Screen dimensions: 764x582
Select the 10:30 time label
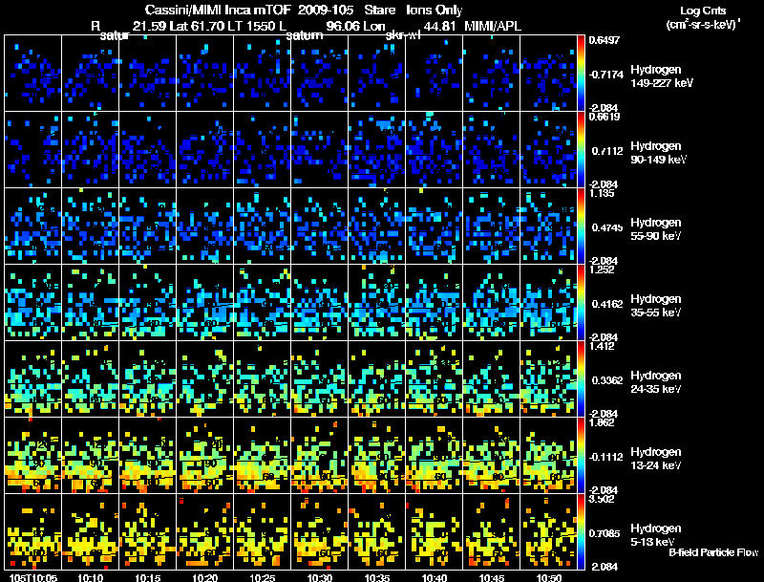point(320,577)
